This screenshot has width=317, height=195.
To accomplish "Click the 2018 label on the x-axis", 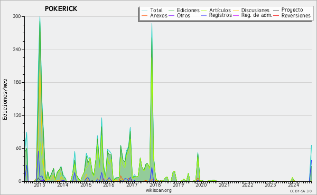I will [x=155, y=184].
